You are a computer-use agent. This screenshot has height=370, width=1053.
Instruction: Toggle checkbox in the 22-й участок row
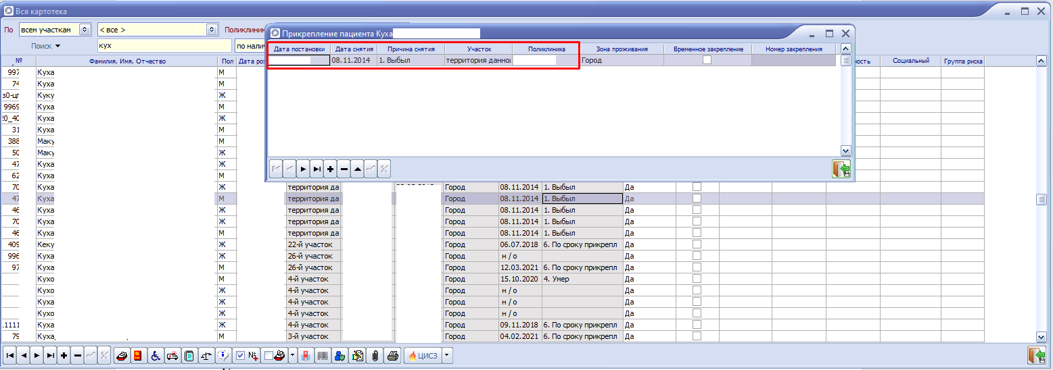[697, 244]
